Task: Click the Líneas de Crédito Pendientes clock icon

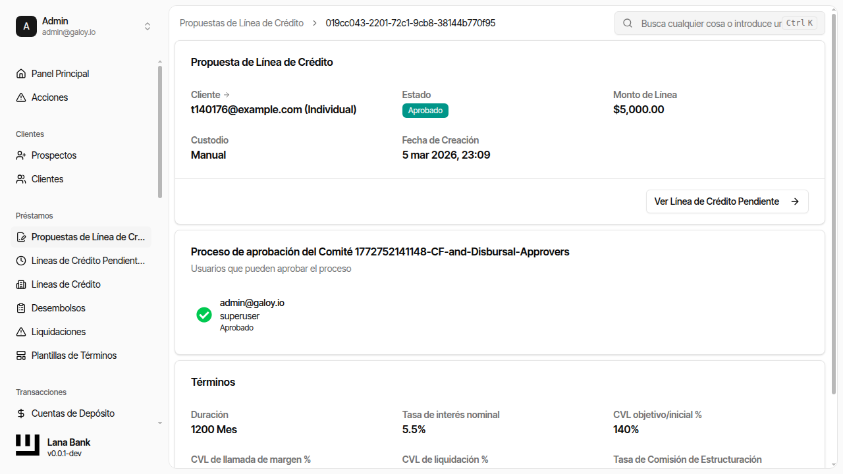Action: pyautogui.click(x=21, y=261)
